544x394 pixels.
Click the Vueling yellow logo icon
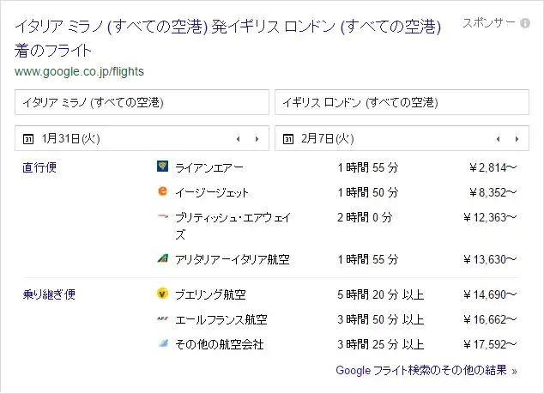tap(162, 294)
